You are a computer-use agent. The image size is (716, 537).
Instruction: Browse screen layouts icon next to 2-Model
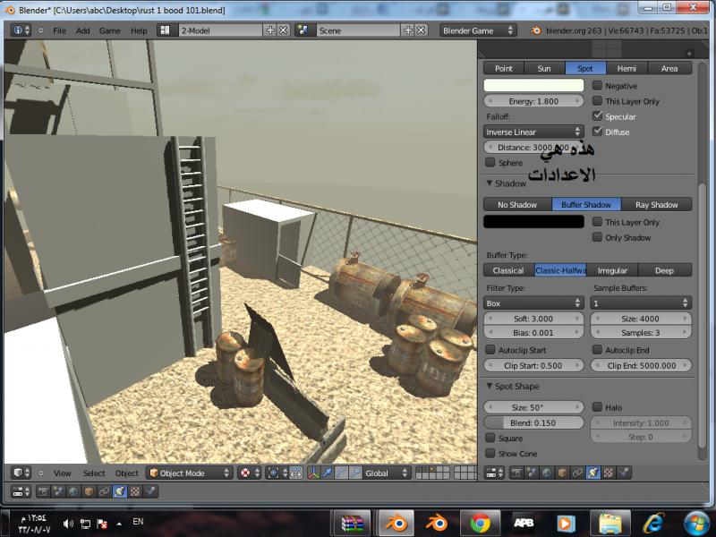165,30
